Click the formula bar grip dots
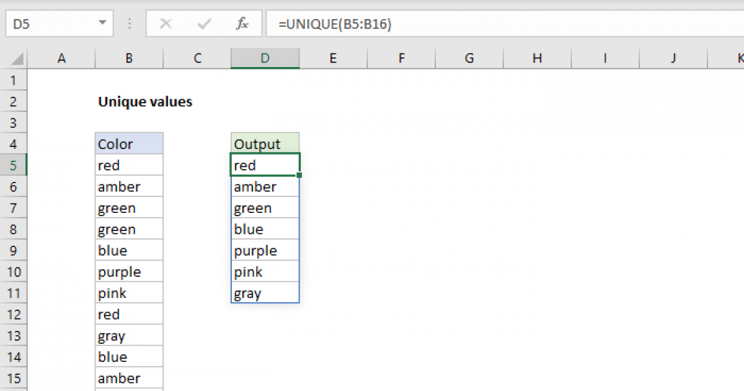744x391 pixels. (130, 24)
